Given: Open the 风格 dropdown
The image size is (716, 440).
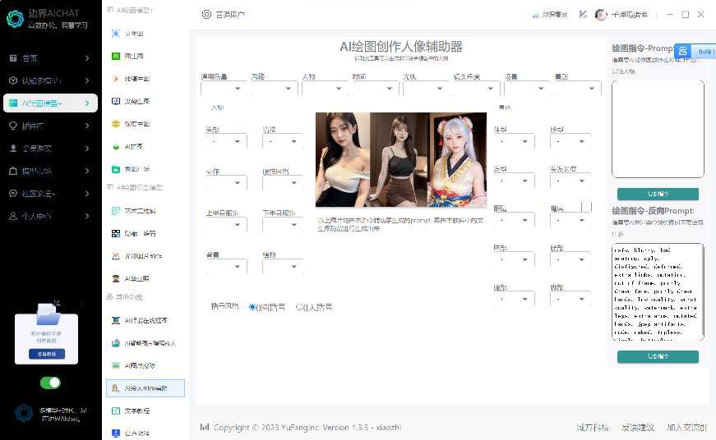Looking at the screenshot, I should [274, 88].
